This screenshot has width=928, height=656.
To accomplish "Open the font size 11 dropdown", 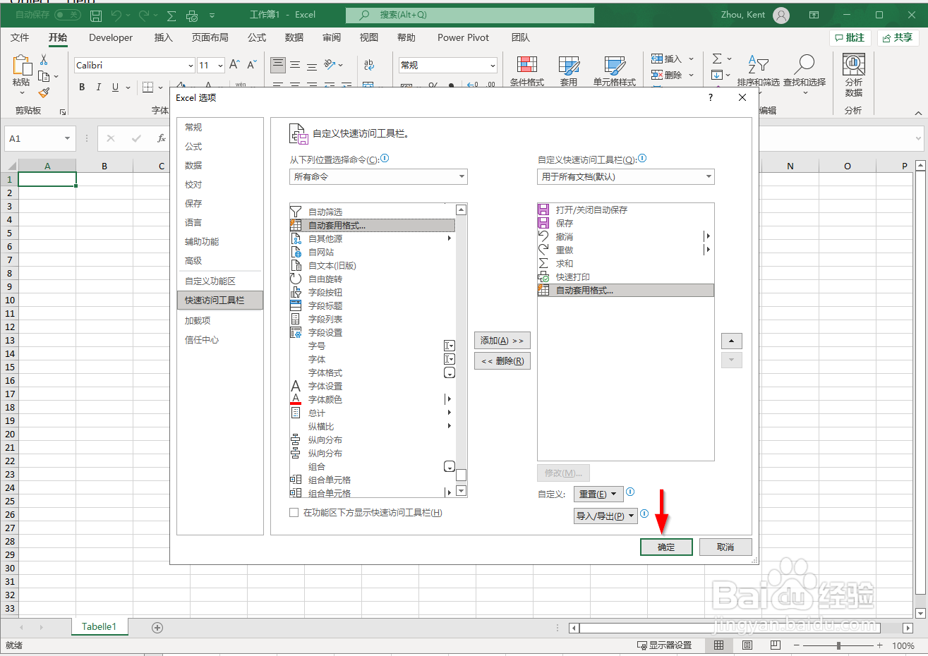I will click(x=220, y=65).
